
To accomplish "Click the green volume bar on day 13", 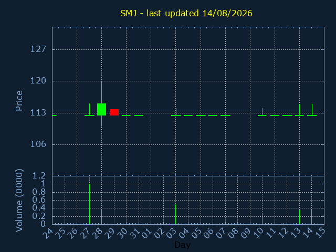I will 299,217.
